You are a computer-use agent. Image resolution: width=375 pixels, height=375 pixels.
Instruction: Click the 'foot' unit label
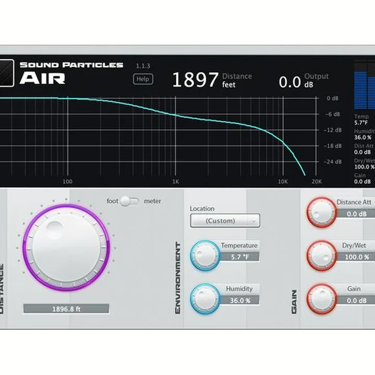click(112, 201)
